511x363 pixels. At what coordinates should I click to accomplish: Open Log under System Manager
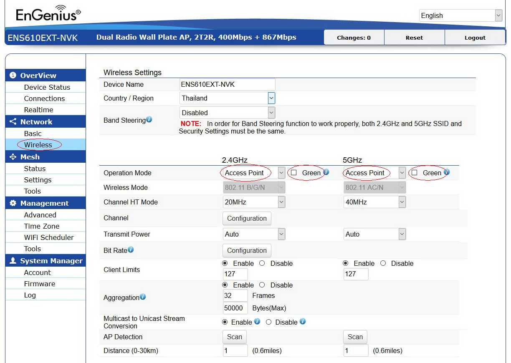click(x=30, y=295)
